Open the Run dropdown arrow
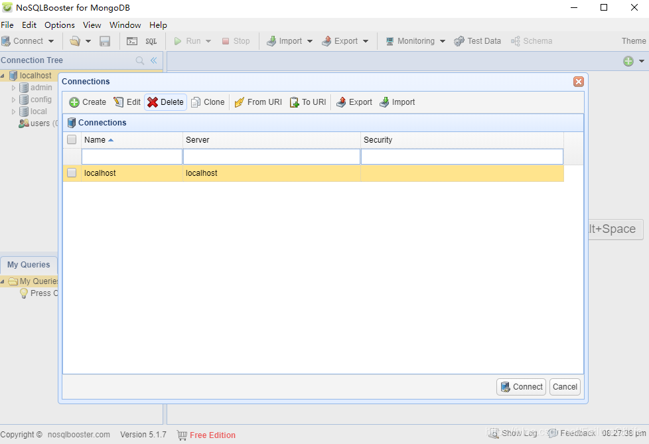 [x=208, y=41]
